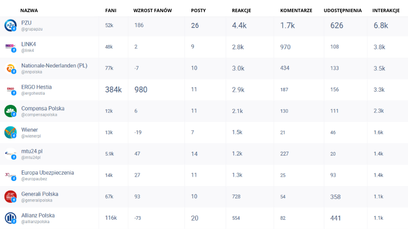
Task: Open the @grupapzu handle link
Action: click(32, 29)
